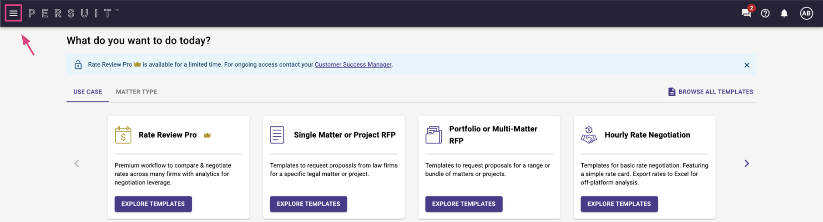Explore templates for Hourly Rate Negotiation
This screenshot has width=823, height=222.
(x=619, y=204)
